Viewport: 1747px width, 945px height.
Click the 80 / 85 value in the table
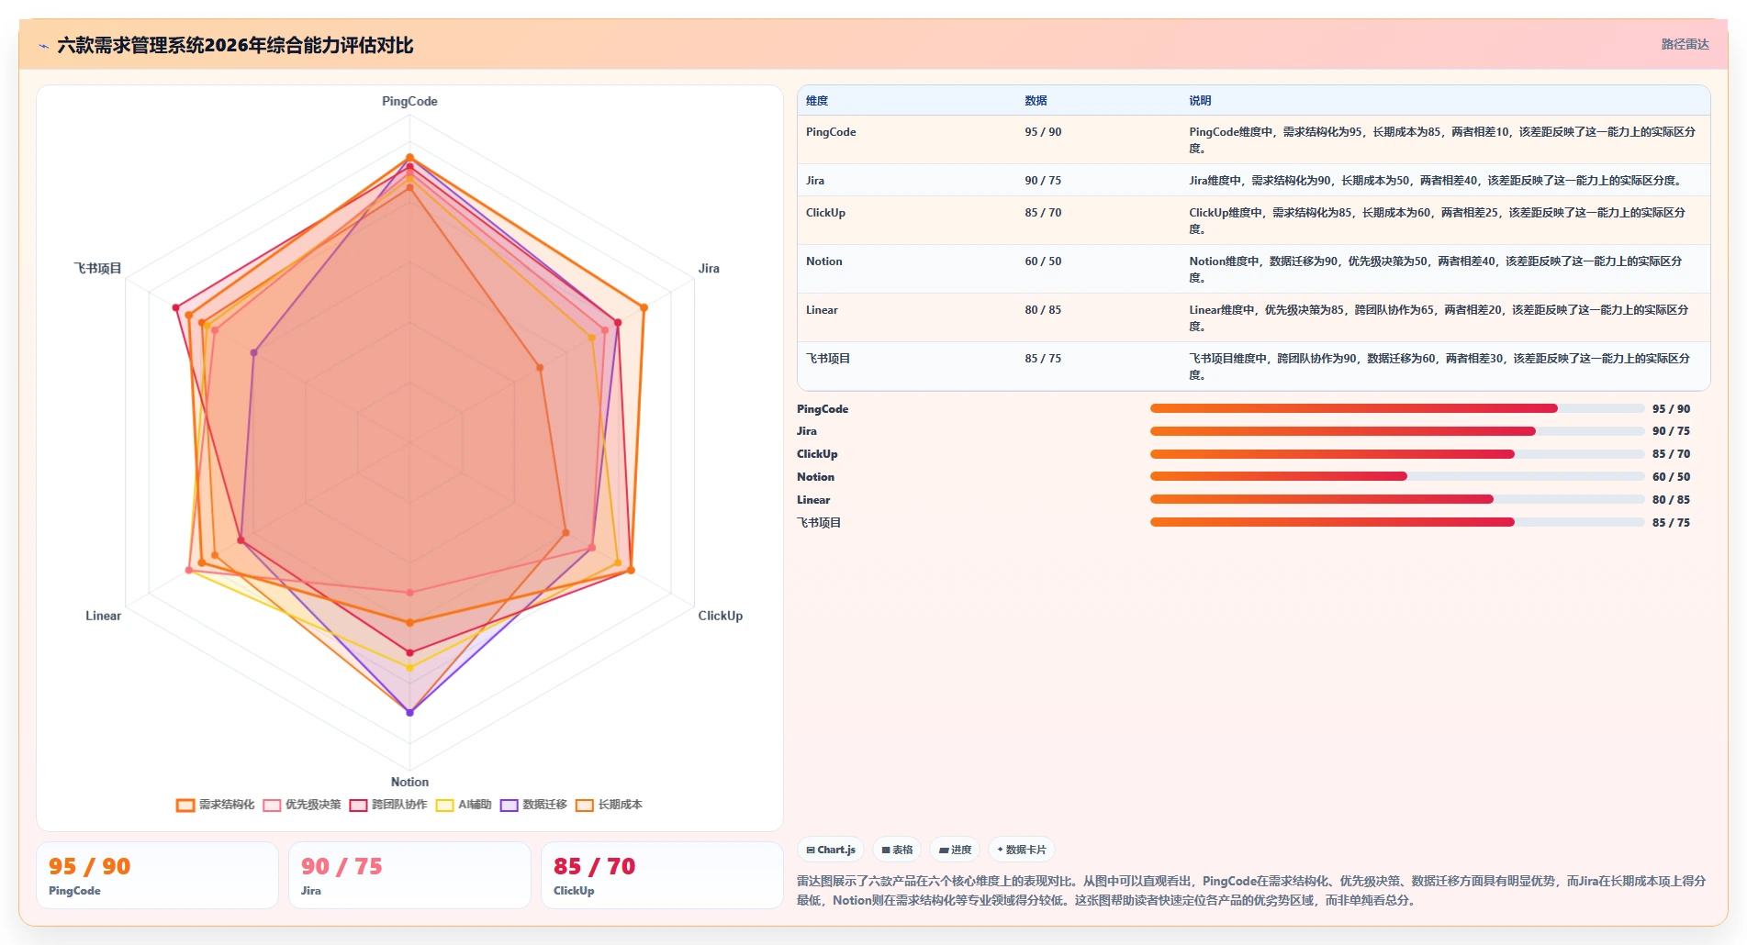(x=1043, y=310)
